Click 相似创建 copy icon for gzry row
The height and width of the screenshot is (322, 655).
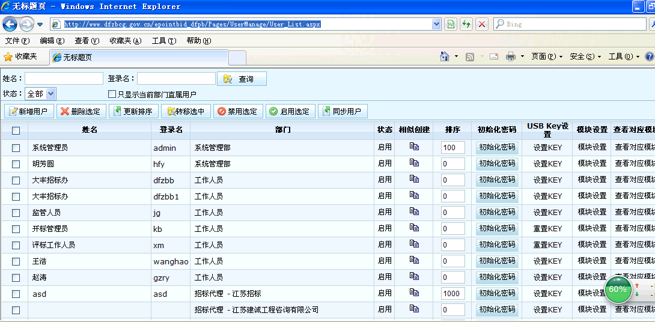pyautogui.click(x=414, y=276)
